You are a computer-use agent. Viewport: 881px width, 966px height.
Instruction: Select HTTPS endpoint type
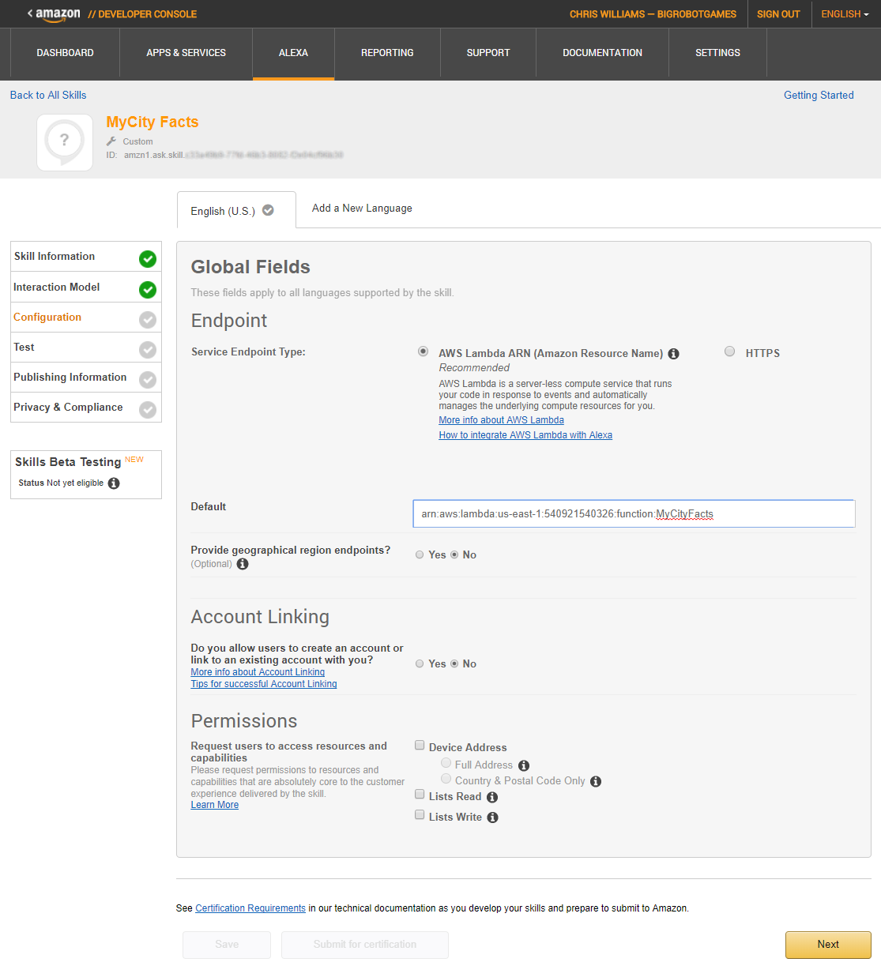tap(729, 351)
